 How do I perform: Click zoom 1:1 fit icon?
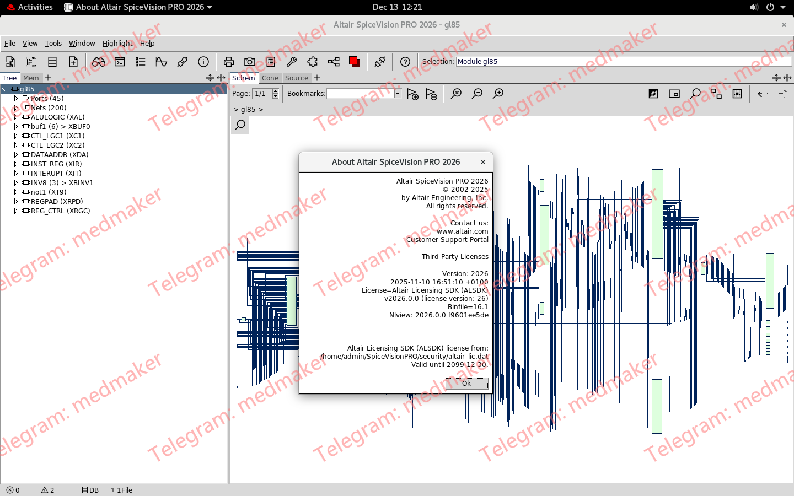(x=457, y=94)
